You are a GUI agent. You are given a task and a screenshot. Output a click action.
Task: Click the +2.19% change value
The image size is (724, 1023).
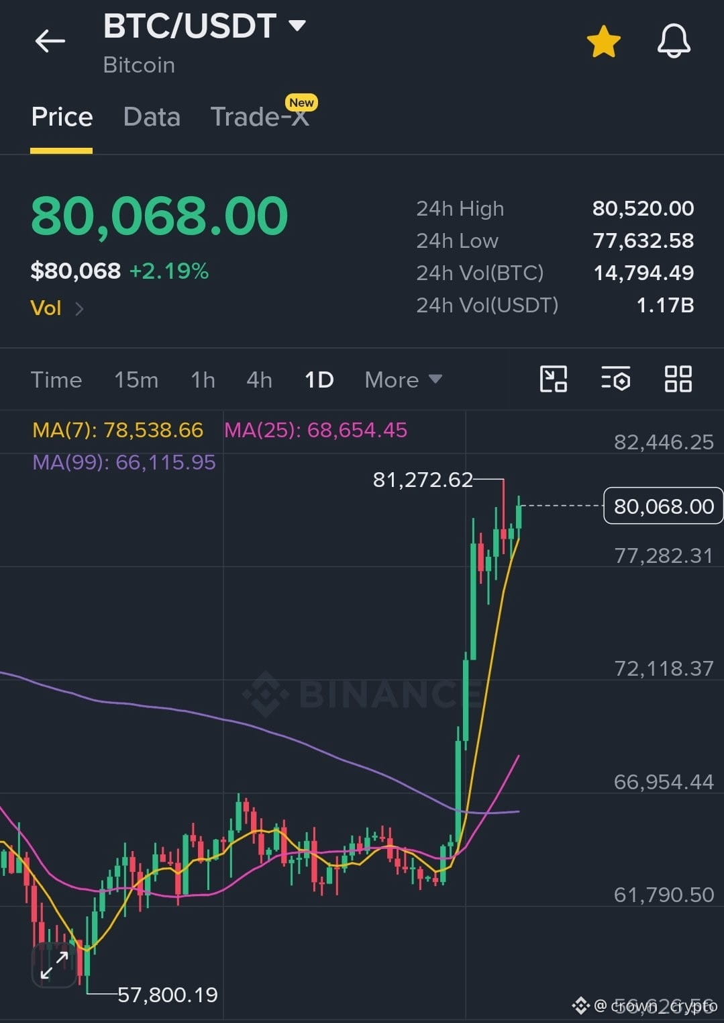169,271
